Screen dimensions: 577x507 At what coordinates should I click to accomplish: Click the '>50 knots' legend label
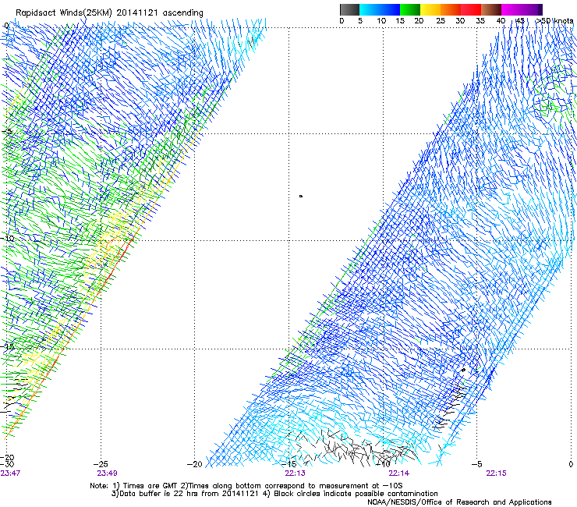tap(554, 21)
